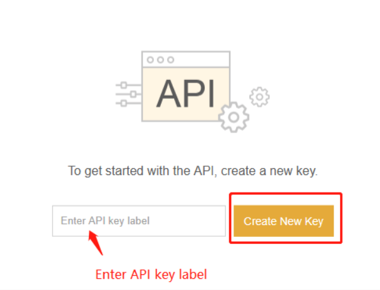The image size is (380, 290).
Task: Click the small gear icon at far right
Action: [x=260, y=97]
